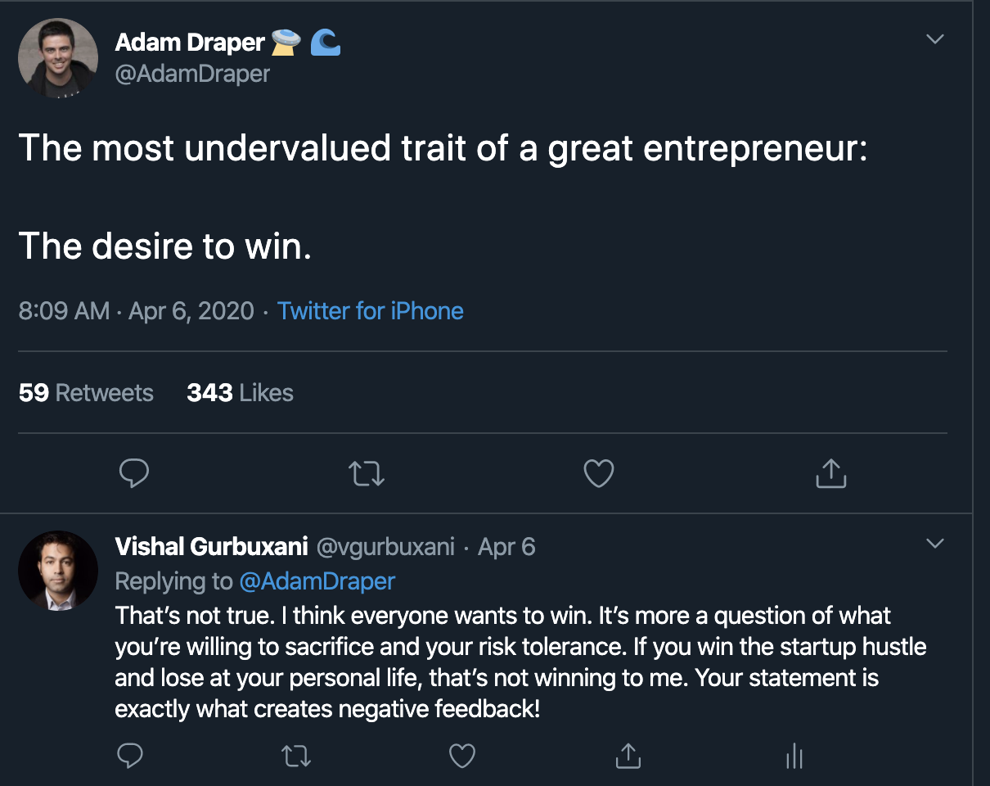
Task: Like Adam Draper's tweet with the heart
Action: click(598, 473)
